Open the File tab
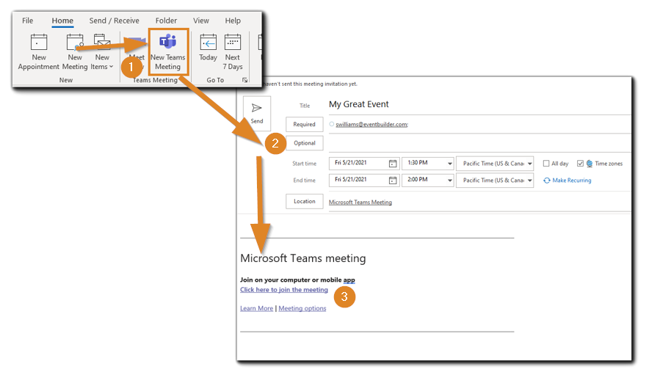 28,21
